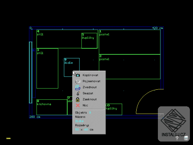Select the blue window object 6
Image resolution: width=193 pixels, height=145 pixels.
pyautogui.click(x=34, y=73)
